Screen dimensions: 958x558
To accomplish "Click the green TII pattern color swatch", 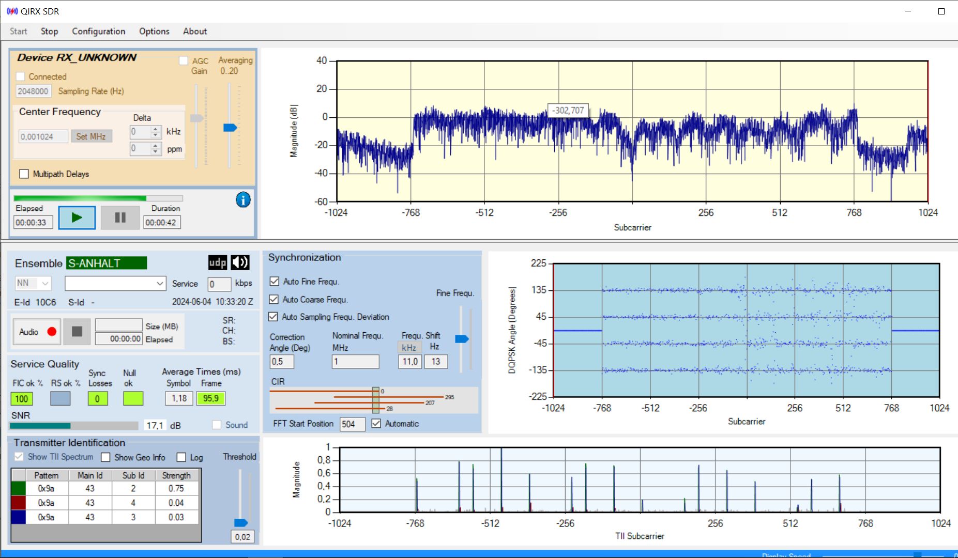I will (19, 488).
